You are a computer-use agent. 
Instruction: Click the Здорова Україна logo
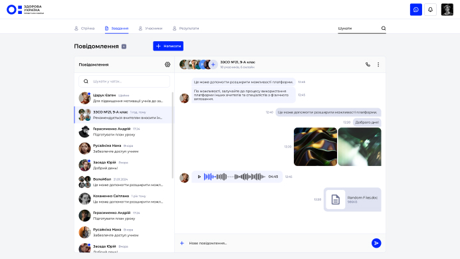point(25,10)
